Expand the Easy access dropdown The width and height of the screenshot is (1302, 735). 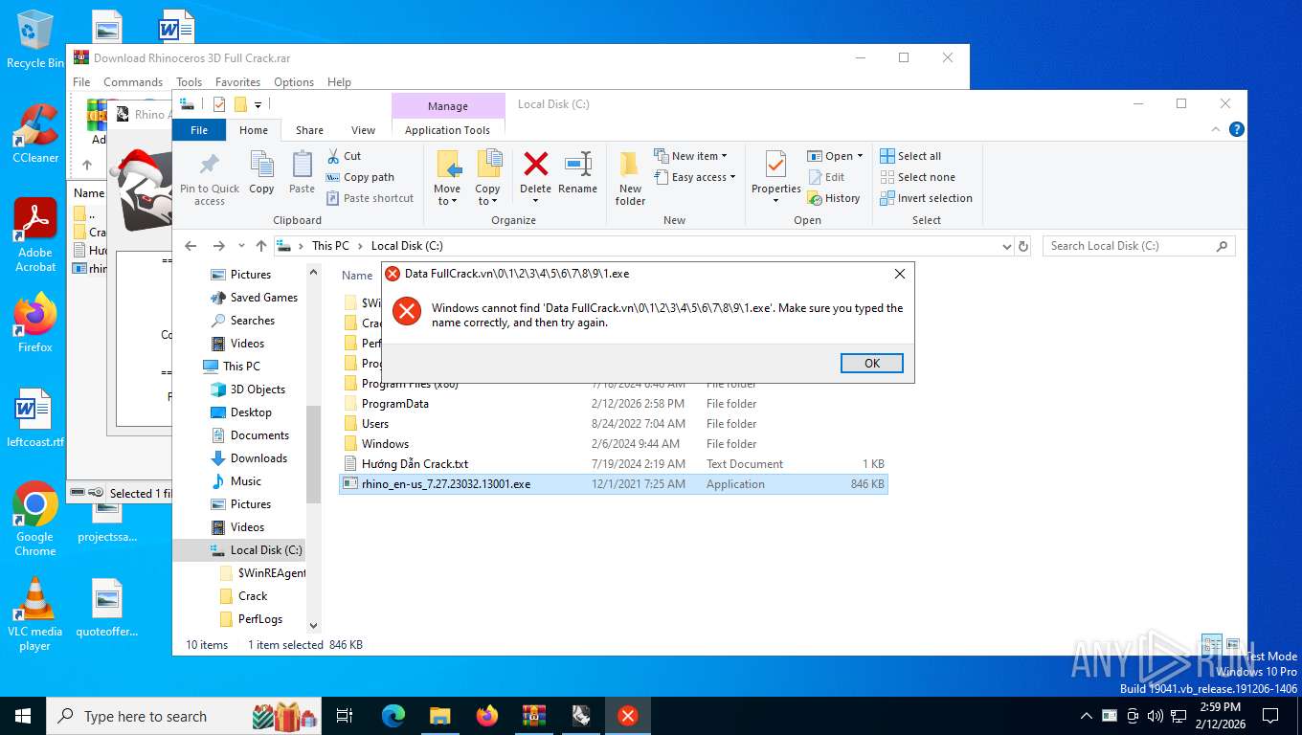[x=696, y=177]
